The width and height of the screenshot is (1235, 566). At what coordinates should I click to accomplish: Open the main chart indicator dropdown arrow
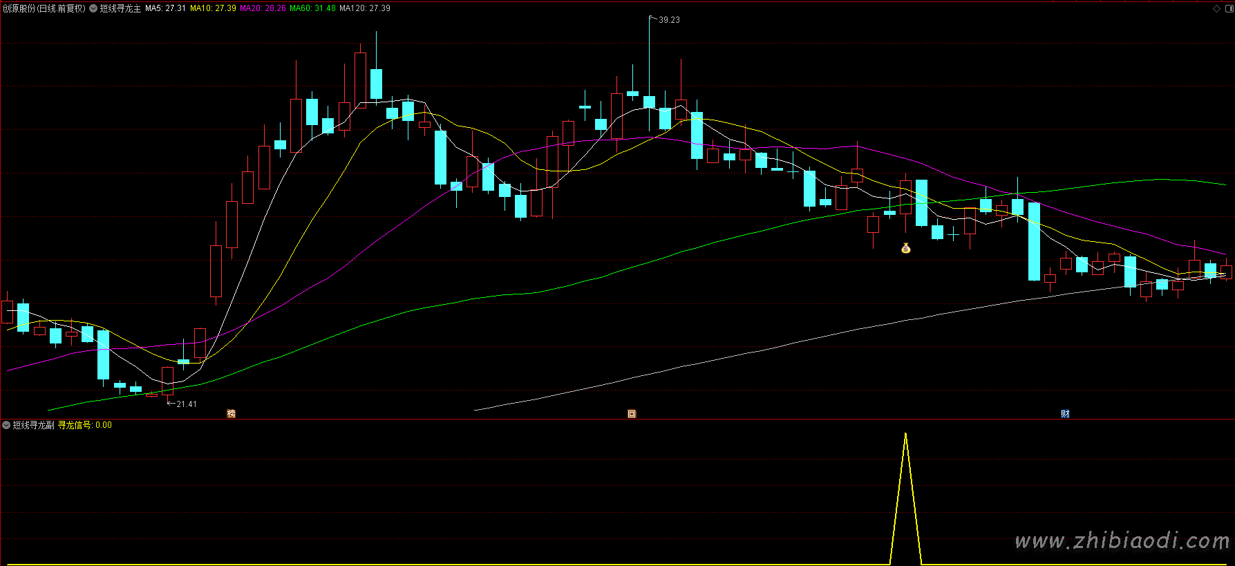coord(93,8)
